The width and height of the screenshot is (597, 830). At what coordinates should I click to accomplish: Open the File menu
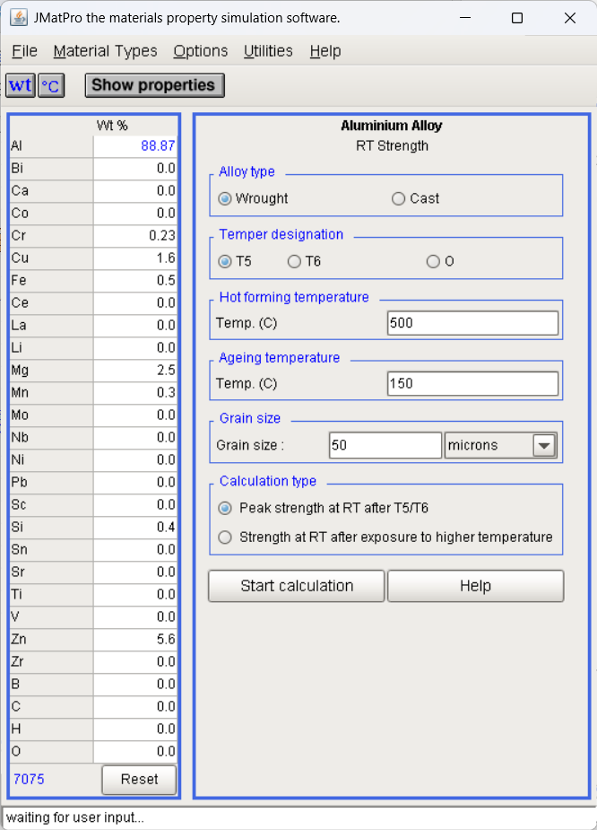click(x=24, y=51)
